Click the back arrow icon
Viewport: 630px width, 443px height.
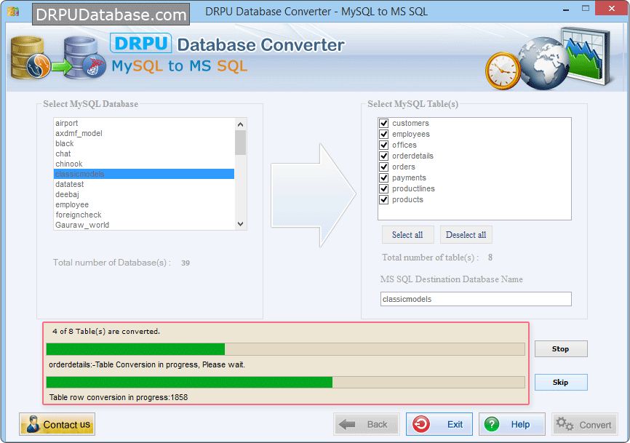(x=347, y=424)
